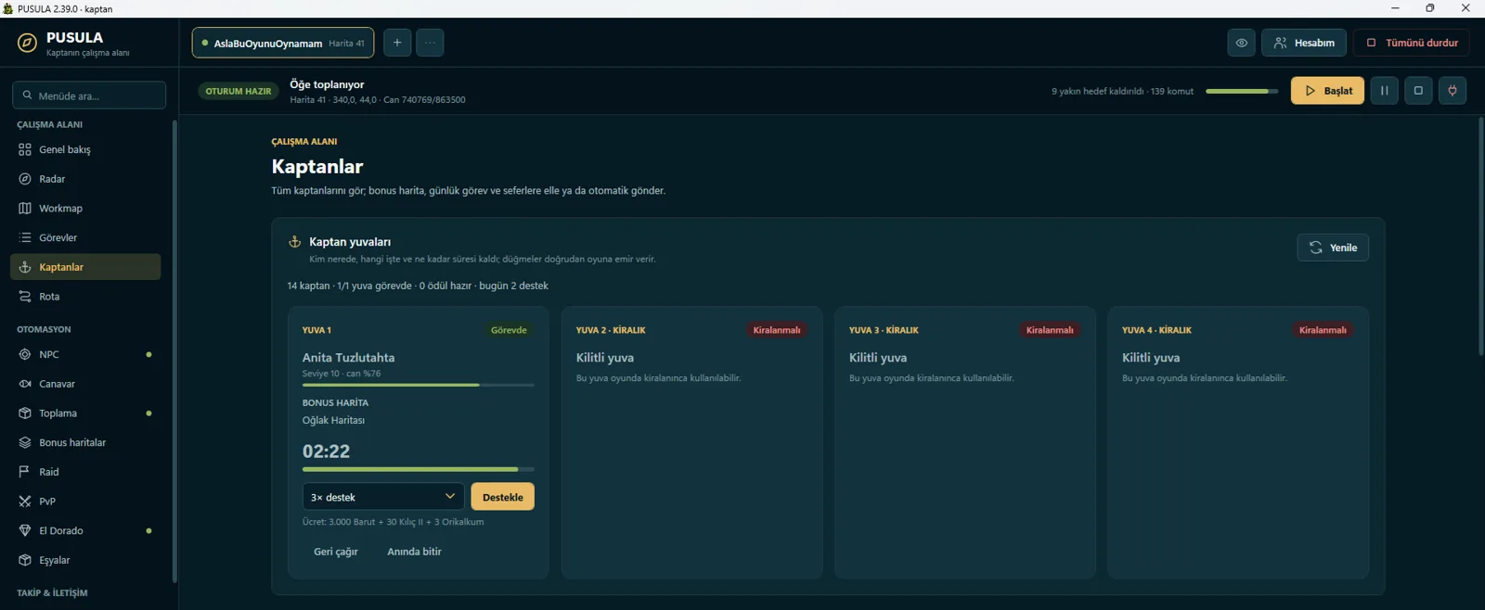Image resolution: width=1485 pixels, height=610 pixels.
Task: Open the Hesabım account button
Action: [x=1304, y=43]
